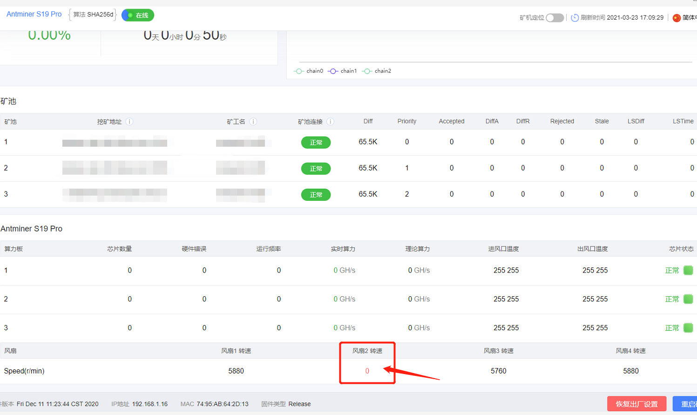697x415 pixels.
Task: Click the info icon beside 矿池连接
Action: pos(330,122)
